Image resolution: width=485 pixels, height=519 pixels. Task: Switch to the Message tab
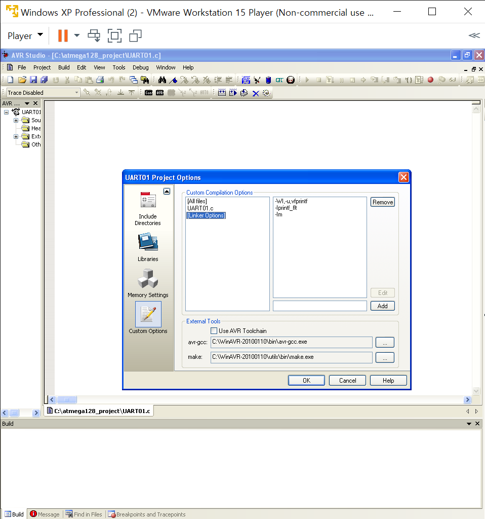click(45, 514)
